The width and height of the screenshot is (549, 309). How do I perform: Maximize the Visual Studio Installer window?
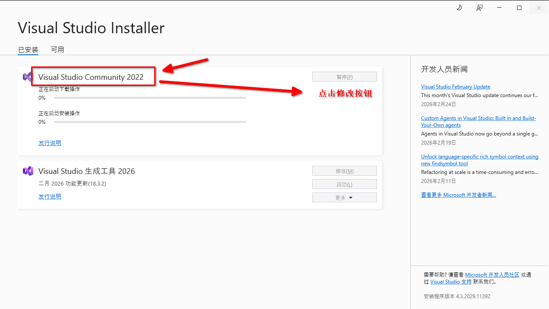pos(519,8)
